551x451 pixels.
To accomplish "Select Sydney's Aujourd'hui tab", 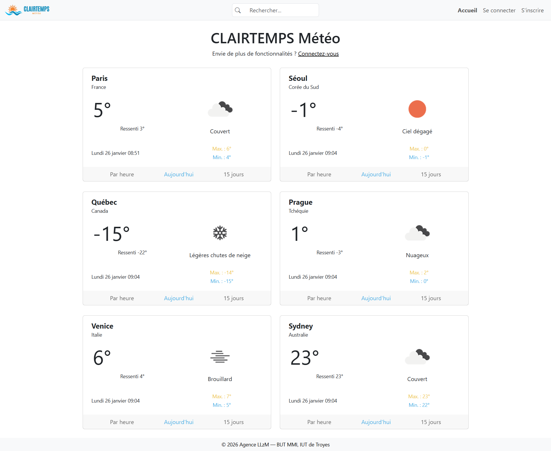I will click(376, 422).
